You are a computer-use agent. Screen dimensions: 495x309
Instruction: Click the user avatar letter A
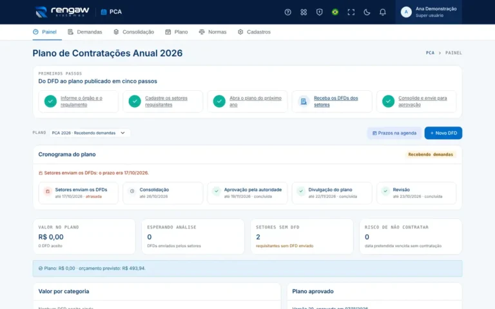[x=406, y=12]
